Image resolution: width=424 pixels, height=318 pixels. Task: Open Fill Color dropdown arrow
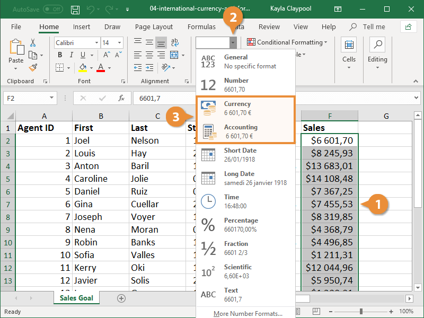(x=91, y=68)
